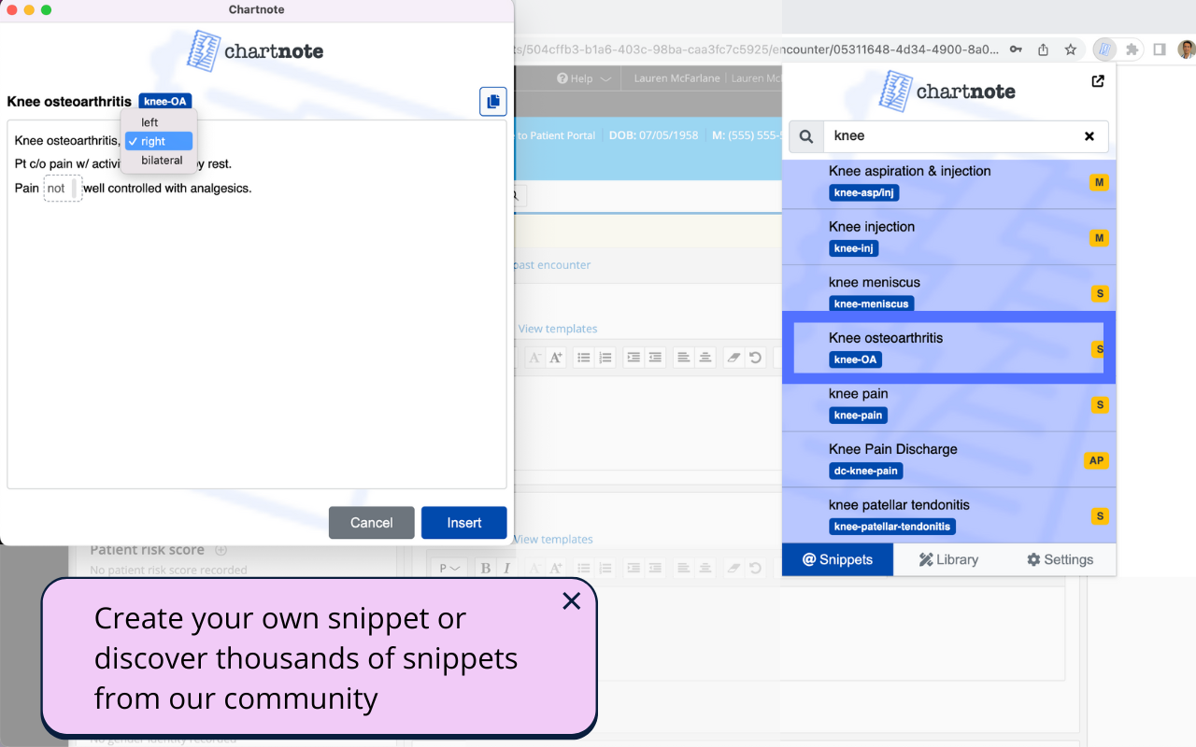Select 'Knee osteoarthritis' snippet in results list

click(948, 348)
